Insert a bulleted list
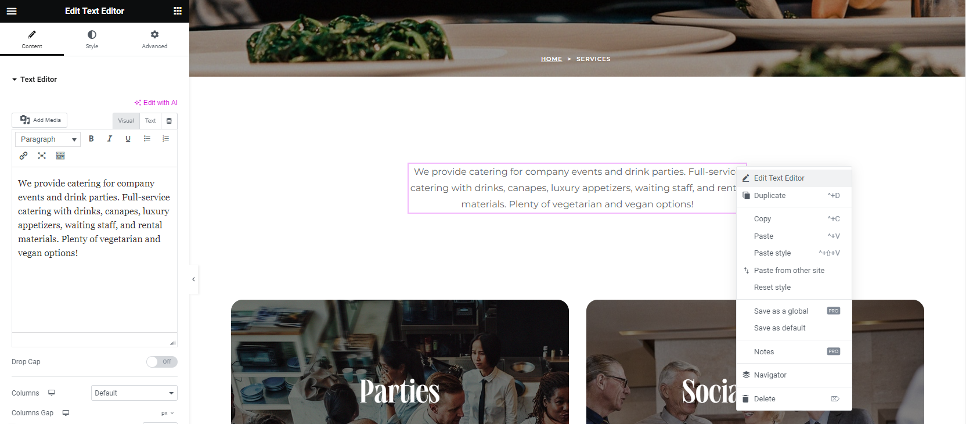The image size is (966, 424). coord(147,139)
